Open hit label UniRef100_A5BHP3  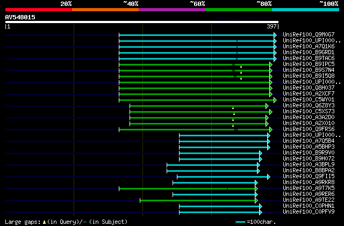309,147
